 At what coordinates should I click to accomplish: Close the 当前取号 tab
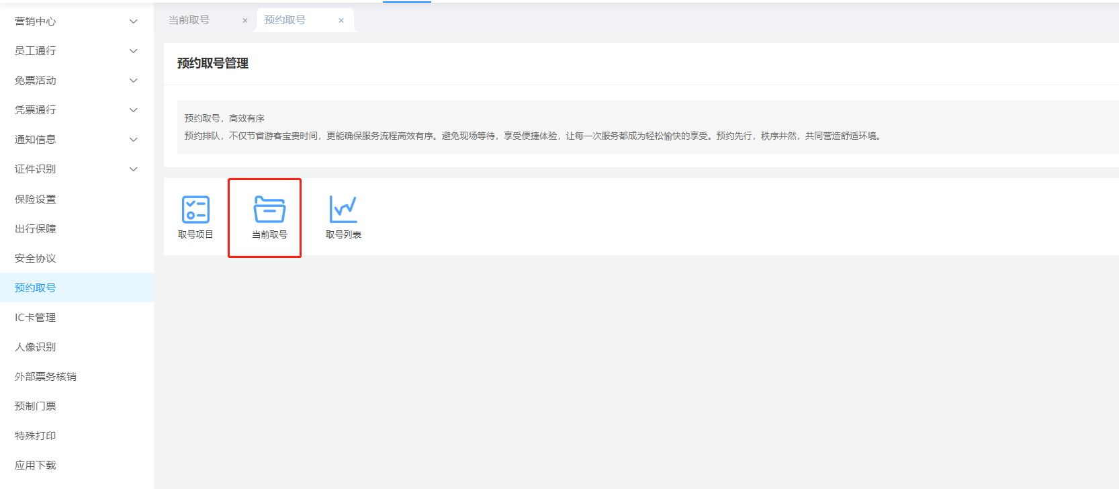(x=245, y=21)
